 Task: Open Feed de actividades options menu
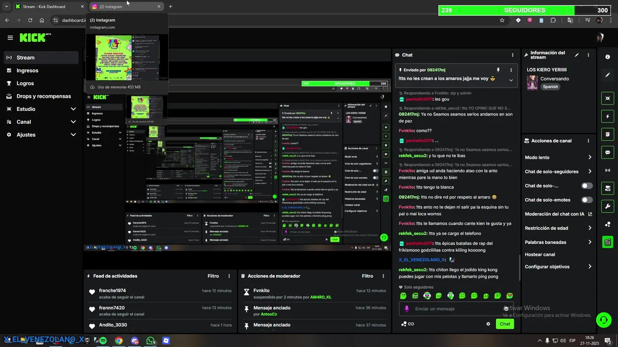coord(229,276)
